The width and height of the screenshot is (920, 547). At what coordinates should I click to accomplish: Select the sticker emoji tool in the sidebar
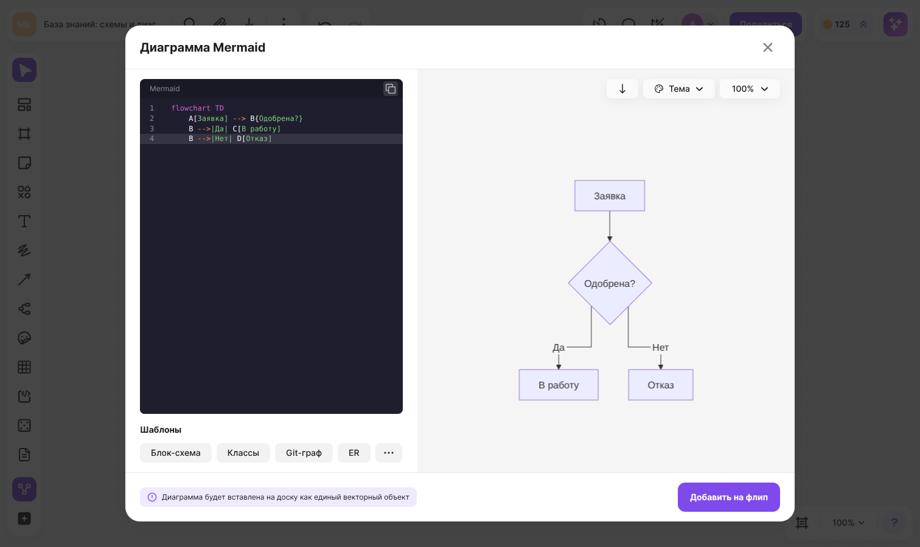pyautogui.click(x=24, y=338)
